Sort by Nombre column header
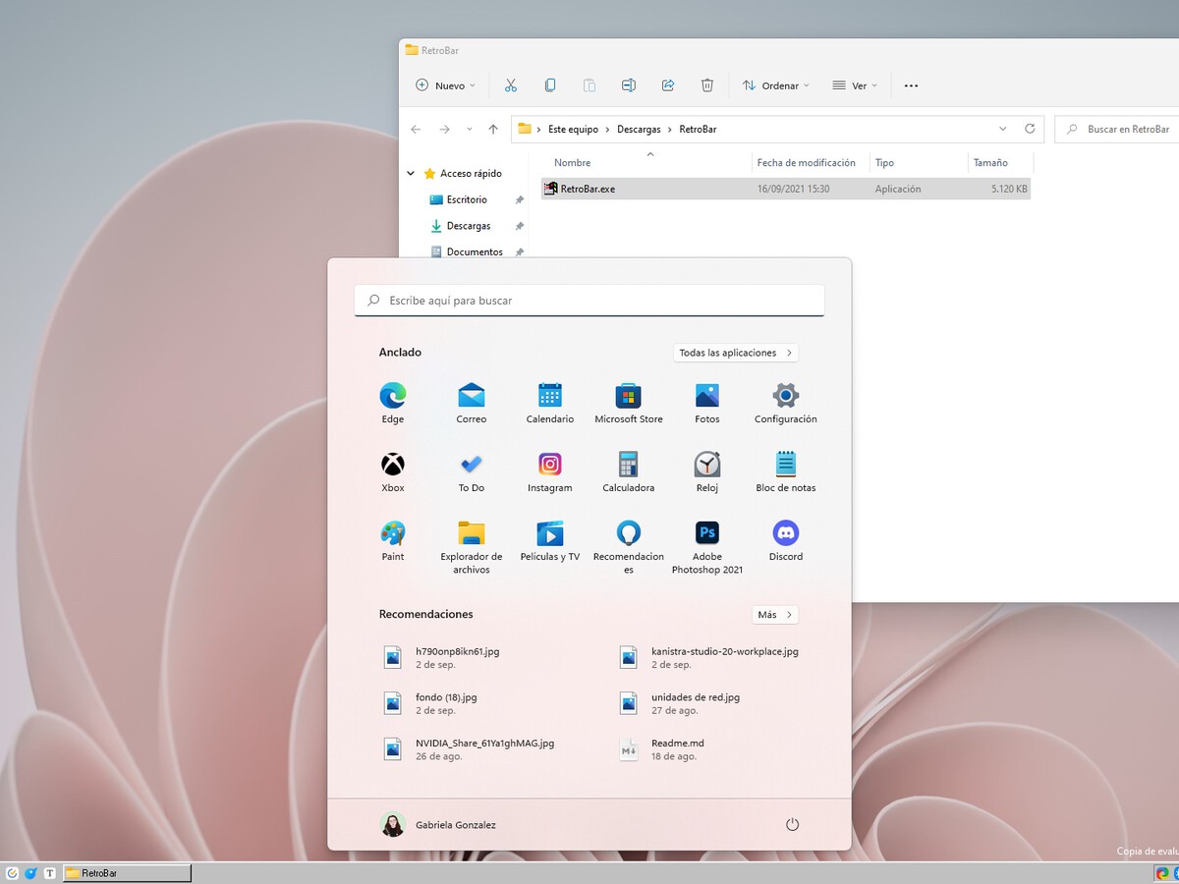Screen dimensions: 1179x884 (x=572, y=163)
